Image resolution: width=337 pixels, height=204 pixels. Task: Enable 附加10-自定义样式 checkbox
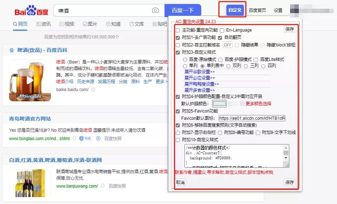click(x=178, y=140)
